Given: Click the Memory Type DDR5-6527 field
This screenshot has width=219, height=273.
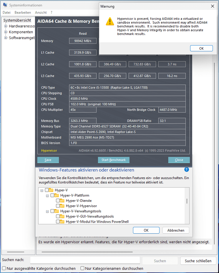Looking at the screenshot, I should tap(127, 126).
